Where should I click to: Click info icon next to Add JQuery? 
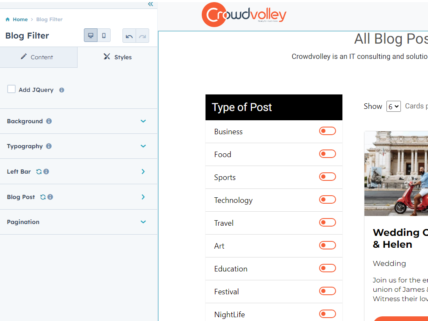pyautogui.click(x=62, y=90)
